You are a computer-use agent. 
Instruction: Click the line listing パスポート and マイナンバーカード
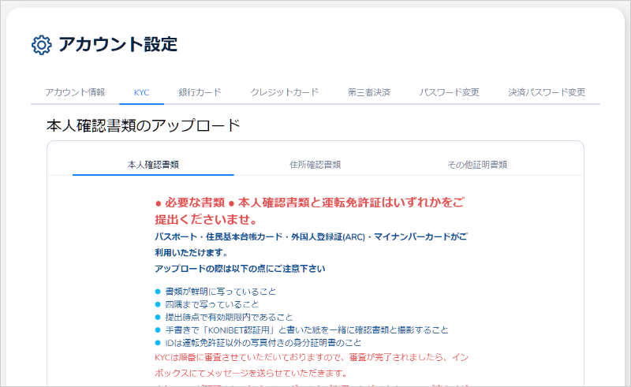click(311, 236)
